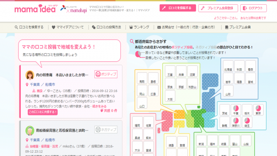Click 千葉県 on the 肉の将泰庵 post
277x156 pixels.
tap(35, 85)
